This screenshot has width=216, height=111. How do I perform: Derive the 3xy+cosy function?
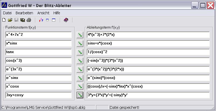[x=80, y=95]
